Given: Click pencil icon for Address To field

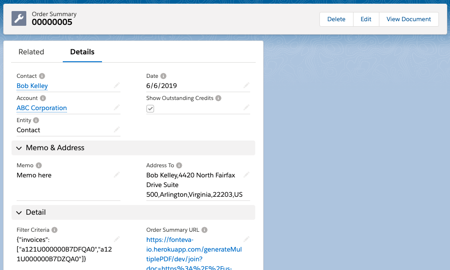Looking at the screenshot, I should (246, 175).
